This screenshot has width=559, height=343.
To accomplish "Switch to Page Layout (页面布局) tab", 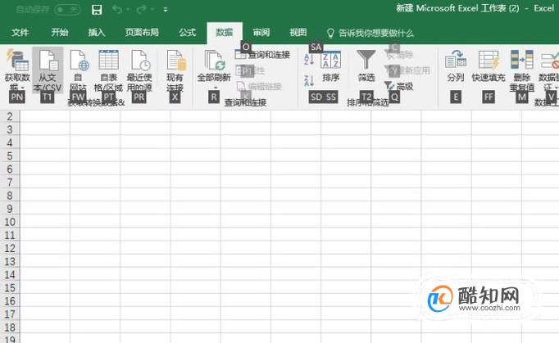I will [x=142, y=33].
